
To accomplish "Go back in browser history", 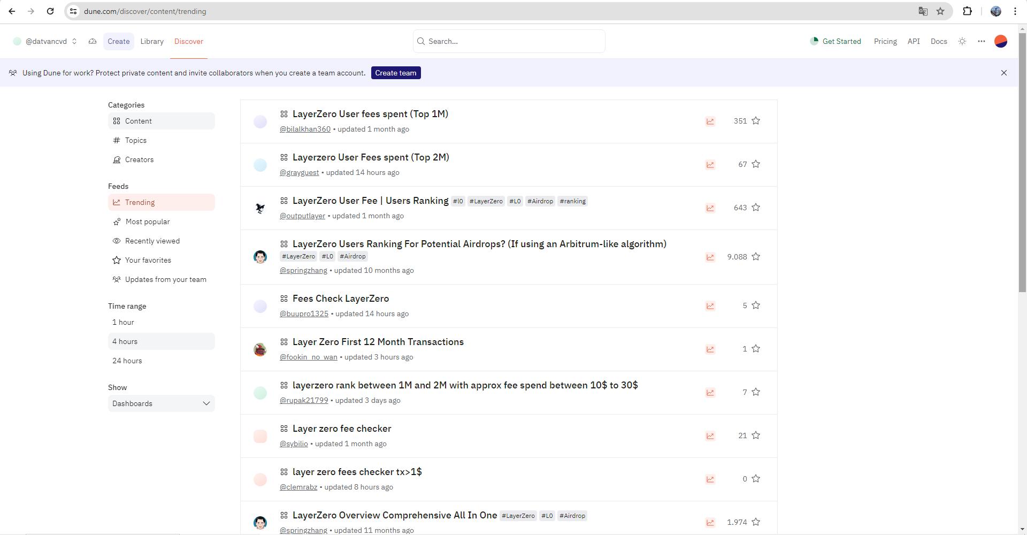I will tap(12, 11).
